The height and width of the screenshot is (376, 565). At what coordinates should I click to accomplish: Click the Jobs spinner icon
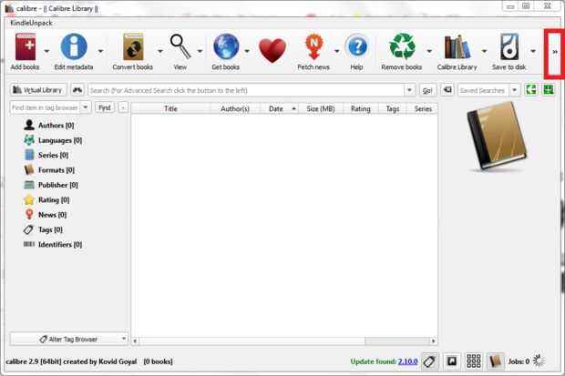pos(539,361)
